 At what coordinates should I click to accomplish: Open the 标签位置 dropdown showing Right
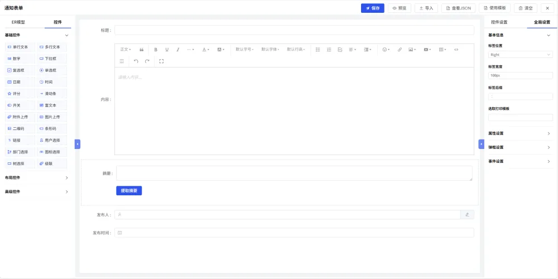pos(520,55)
